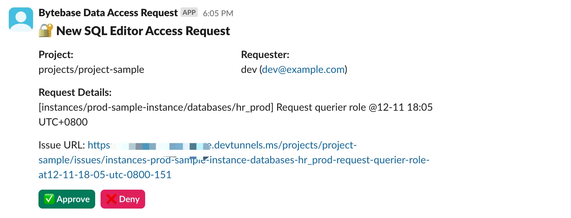Screen dimensions: 571x218
Task: Approve the SQL Editor access request
Action: (67, 199)
